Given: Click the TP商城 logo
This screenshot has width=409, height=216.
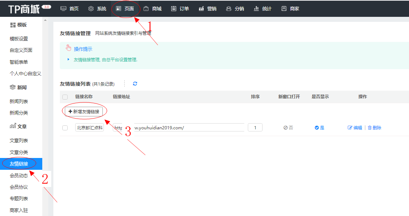Looking at the screenshot, I should click(x=24, y=9).
